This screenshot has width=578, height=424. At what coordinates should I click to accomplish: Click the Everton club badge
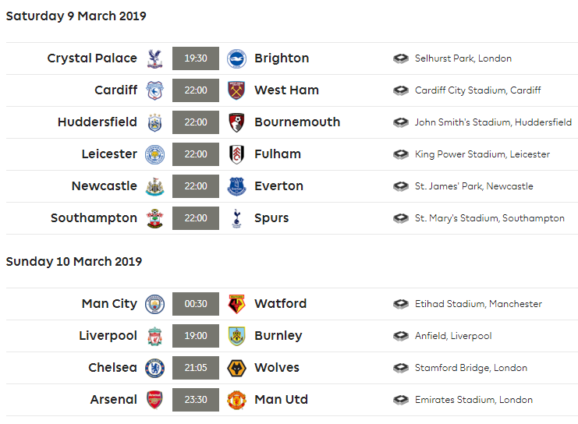point(236,186)
